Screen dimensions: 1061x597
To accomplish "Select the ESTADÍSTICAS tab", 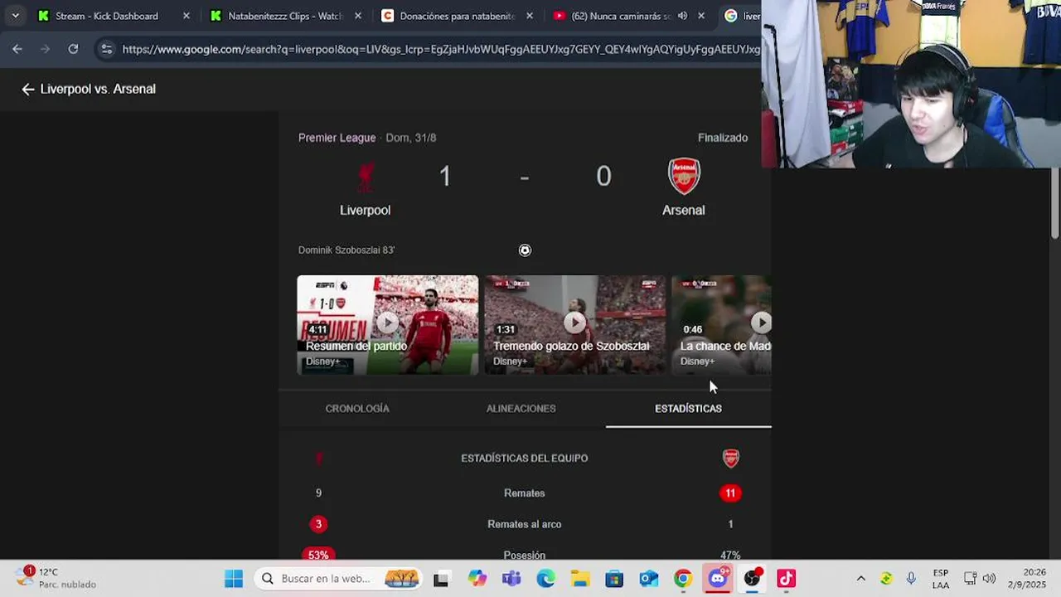I will pos(688,409).
